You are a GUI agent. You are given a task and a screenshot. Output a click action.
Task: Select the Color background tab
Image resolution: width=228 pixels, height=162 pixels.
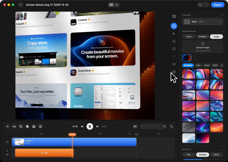tap(189, 36)
